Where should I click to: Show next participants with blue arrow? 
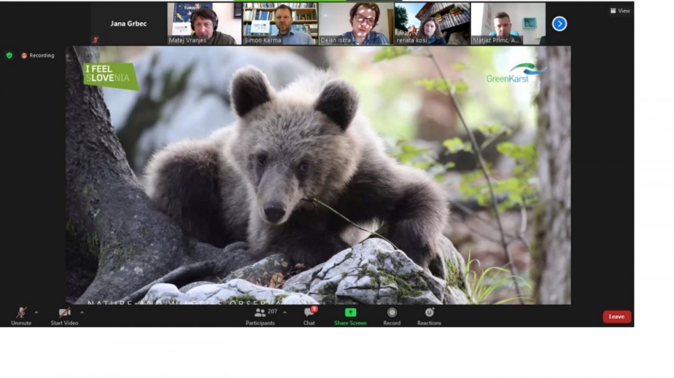pyautogui.click(x=560, y=24)
